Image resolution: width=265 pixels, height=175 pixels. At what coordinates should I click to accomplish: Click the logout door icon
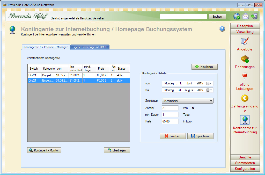pyautogui.click(x=254, y=16)
